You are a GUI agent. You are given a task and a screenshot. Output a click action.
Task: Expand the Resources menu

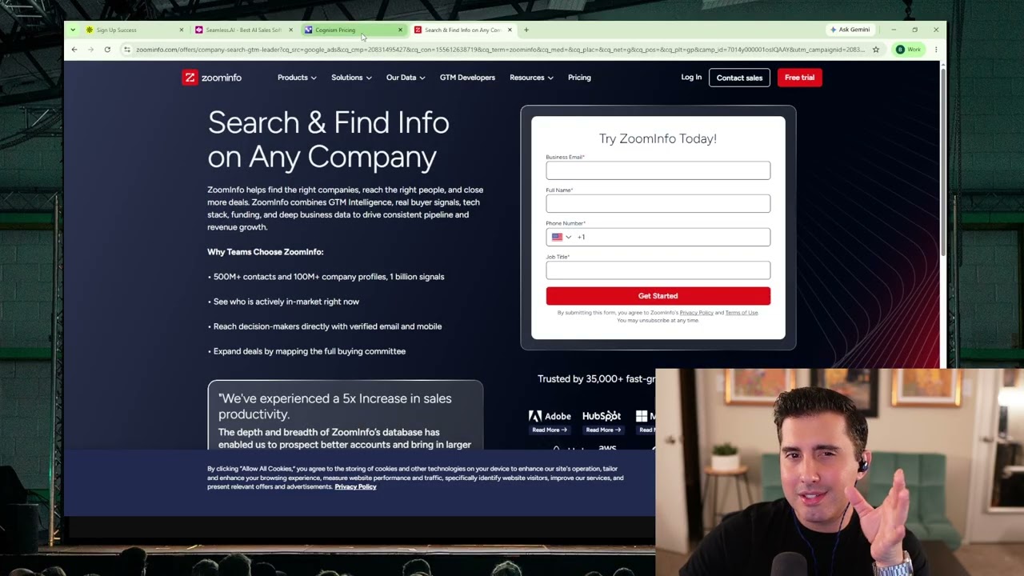[x=531, y=78]
